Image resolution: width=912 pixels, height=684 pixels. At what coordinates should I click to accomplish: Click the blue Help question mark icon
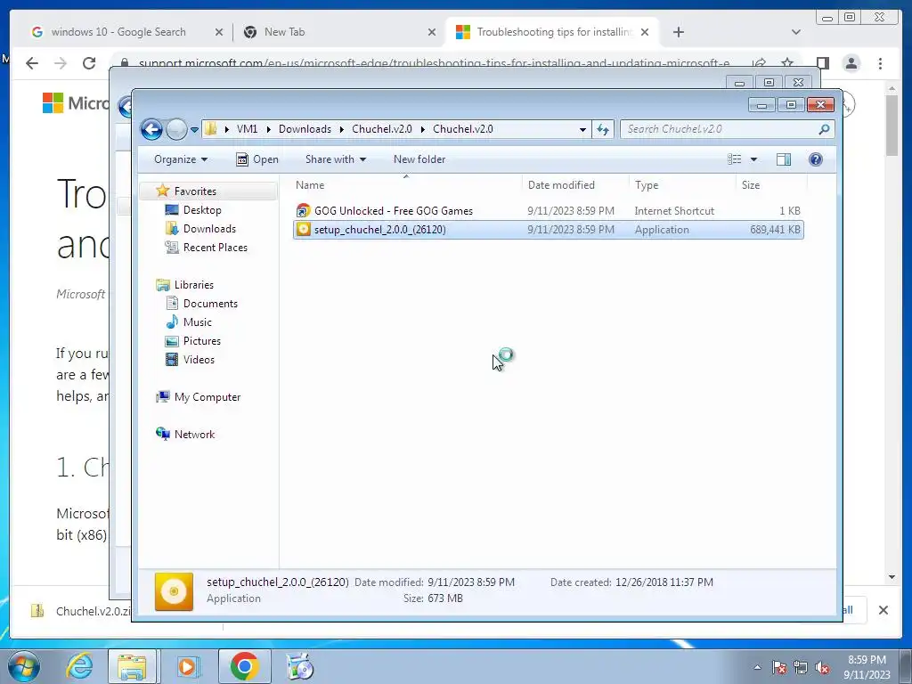[x=816, y=159]
